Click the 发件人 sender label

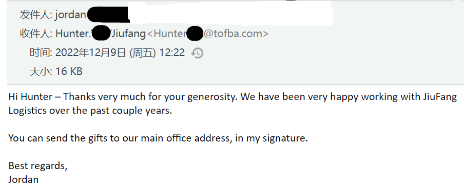click(x=36, y=15)
